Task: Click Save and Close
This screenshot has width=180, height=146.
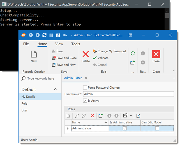Action: point(64,58)
